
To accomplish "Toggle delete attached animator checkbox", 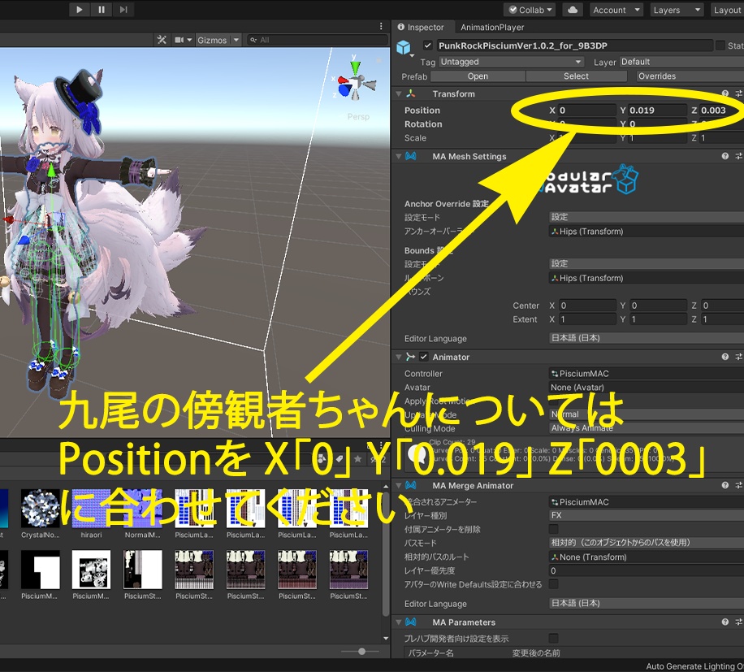I will [x=553, y=529].
